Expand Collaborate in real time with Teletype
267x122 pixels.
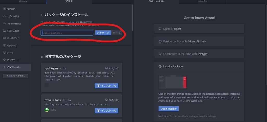coord(199,54)
